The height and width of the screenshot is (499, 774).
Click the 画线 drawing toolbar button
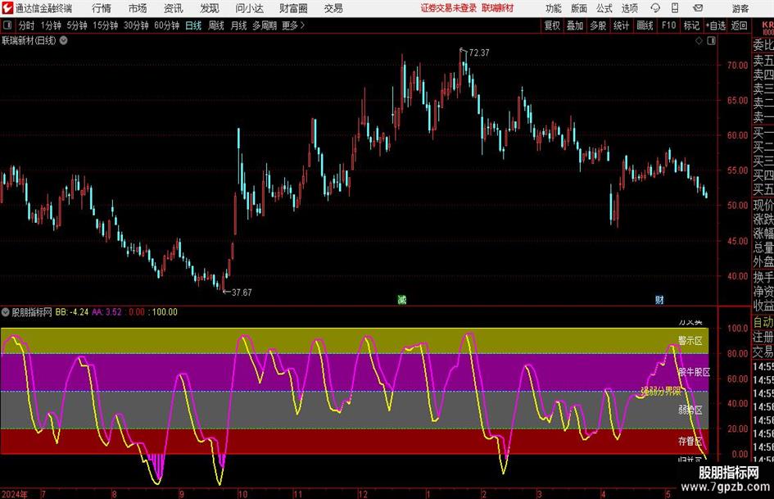(645, 25)
